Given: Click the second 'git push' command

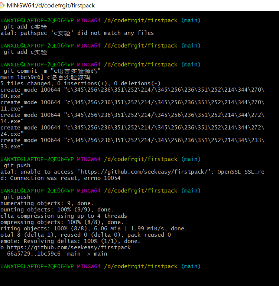Looking at the screenshot, I should pos(17,197).
